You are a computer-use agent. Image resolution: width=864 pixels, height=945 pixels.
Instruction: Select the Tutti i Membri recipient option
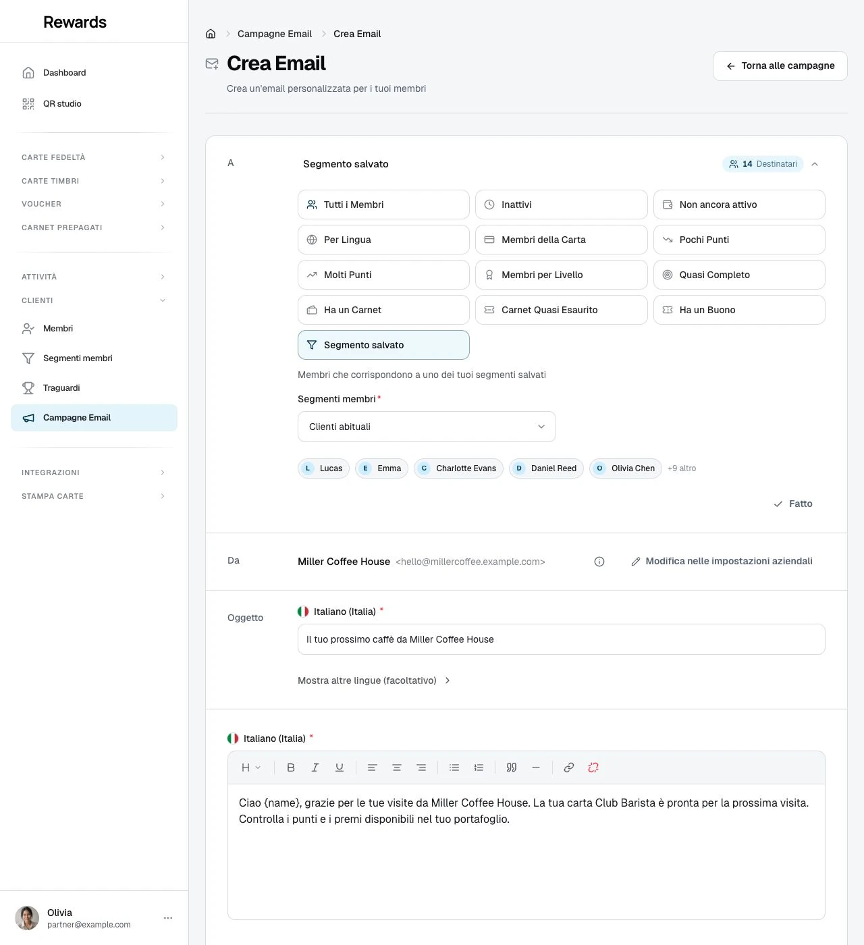(383, 205)
